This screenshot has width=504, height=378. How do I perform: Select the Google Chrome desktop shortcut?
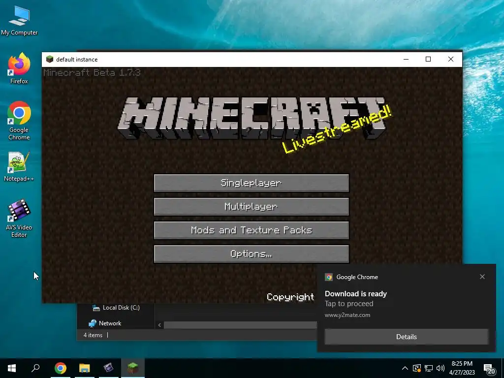[19, 121]
